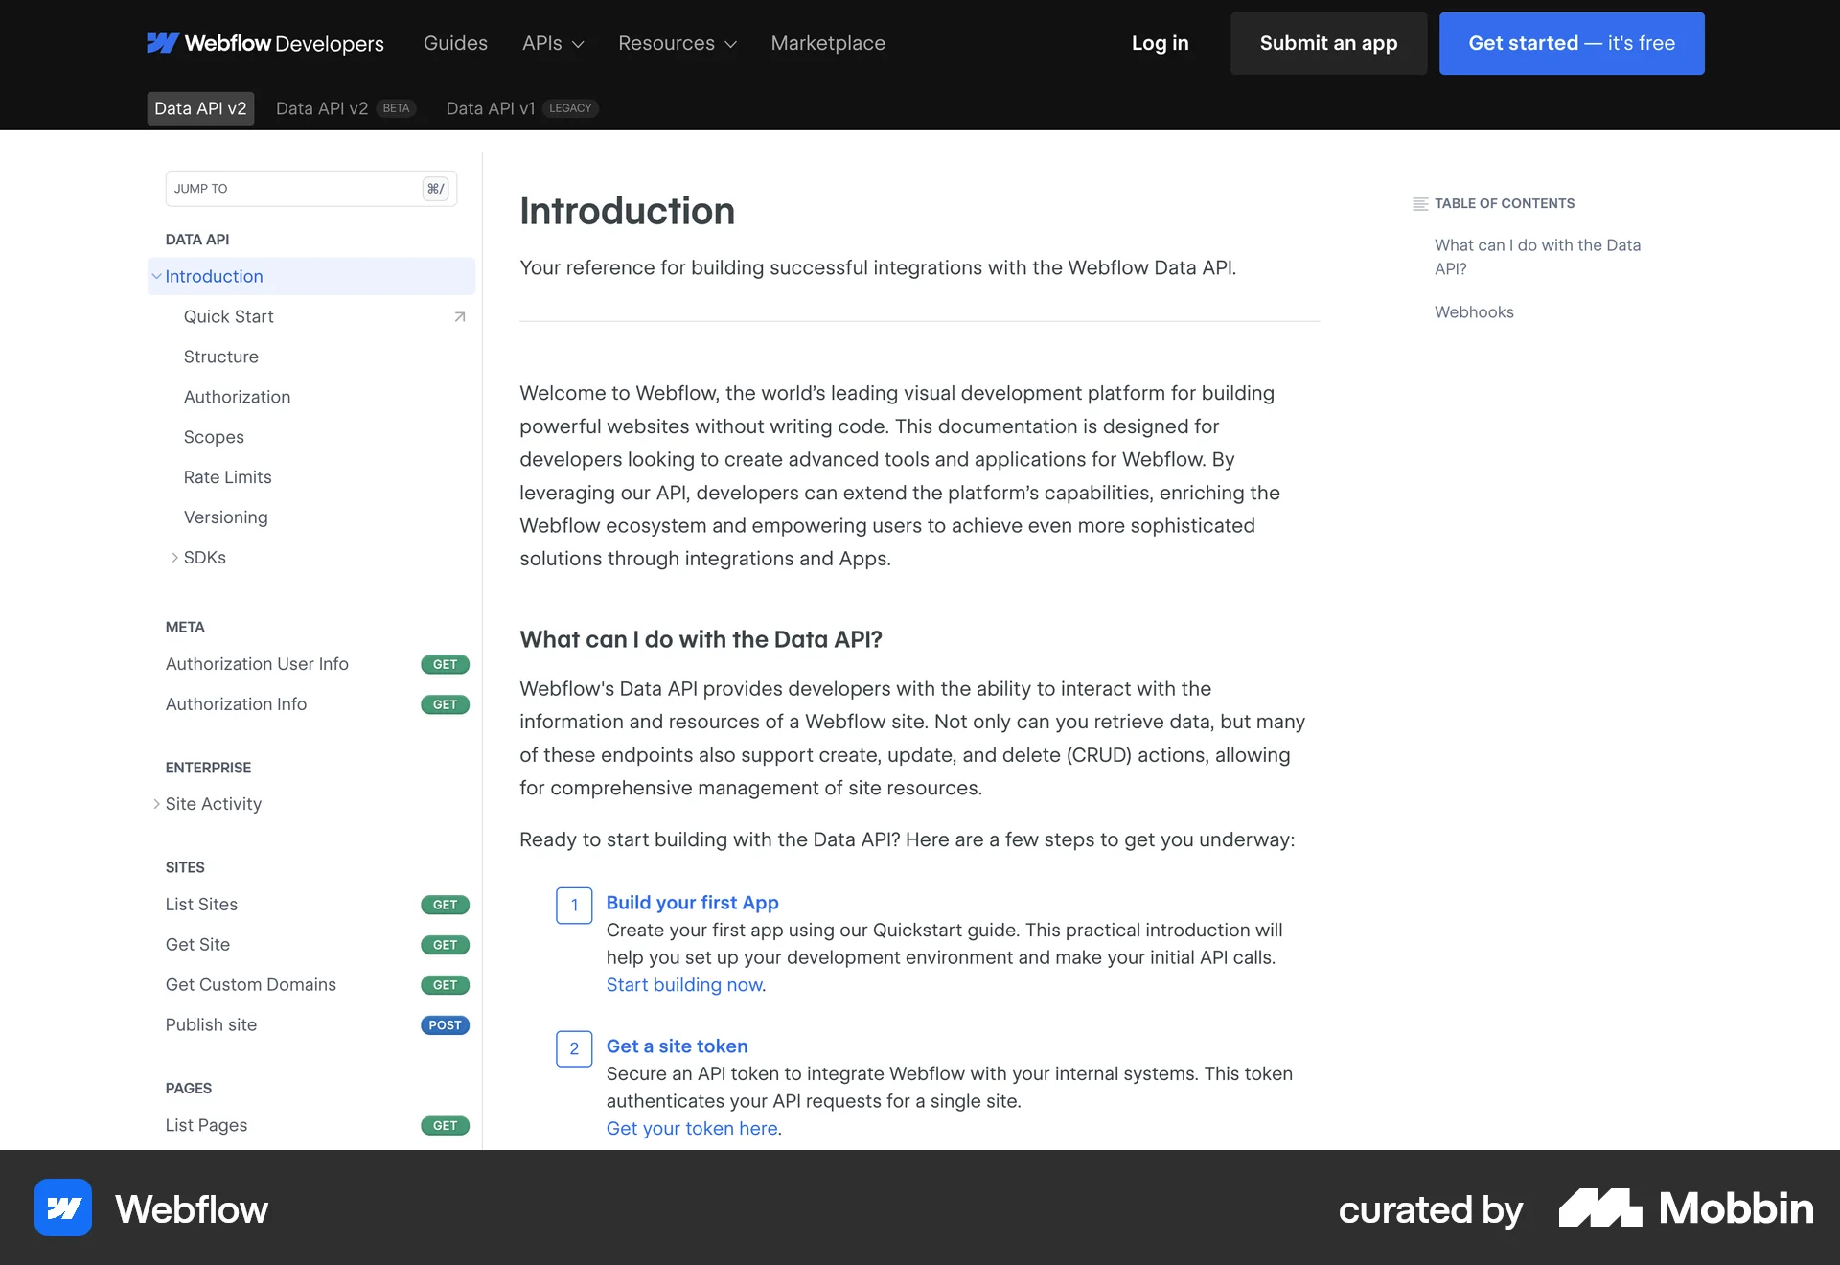The height and width of the screenshot is (1265, 1840).
Task: Click the POST badge next to Publish site
Action: (x=445, y=1025)
